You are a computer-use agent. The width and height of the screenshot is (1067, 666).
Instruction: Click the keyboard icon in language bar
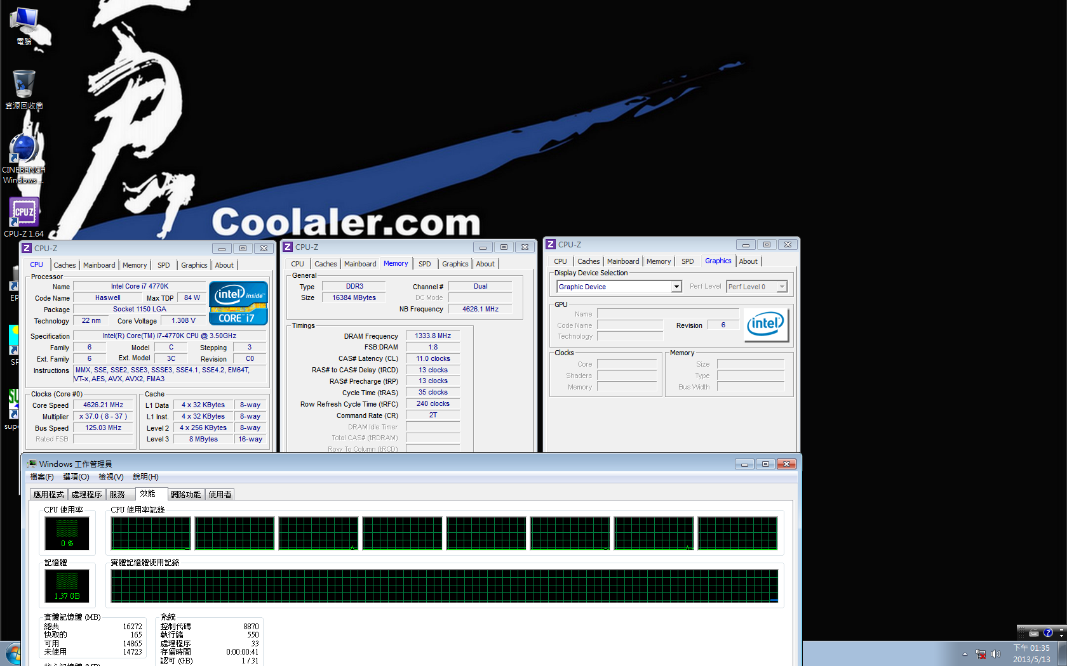(x=1034, y=633)
